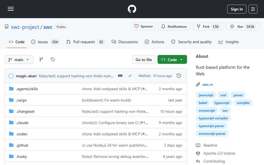Select the babel topic tag

pos(203,103)
